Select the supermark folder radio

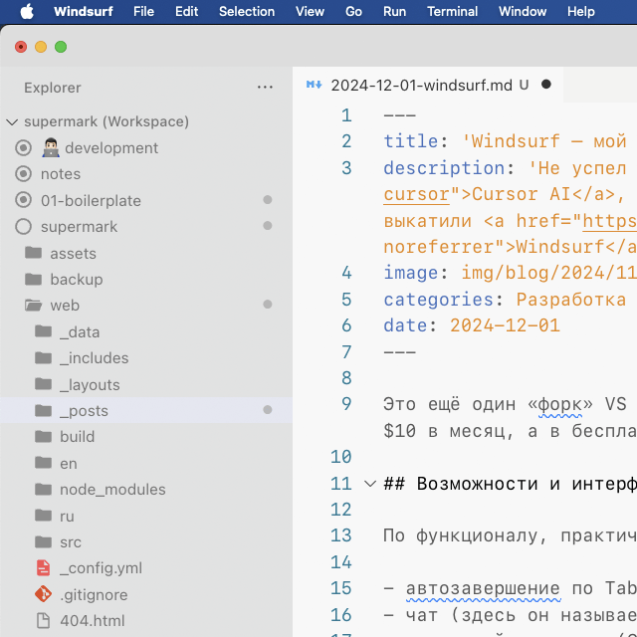[x=23, y=227]
